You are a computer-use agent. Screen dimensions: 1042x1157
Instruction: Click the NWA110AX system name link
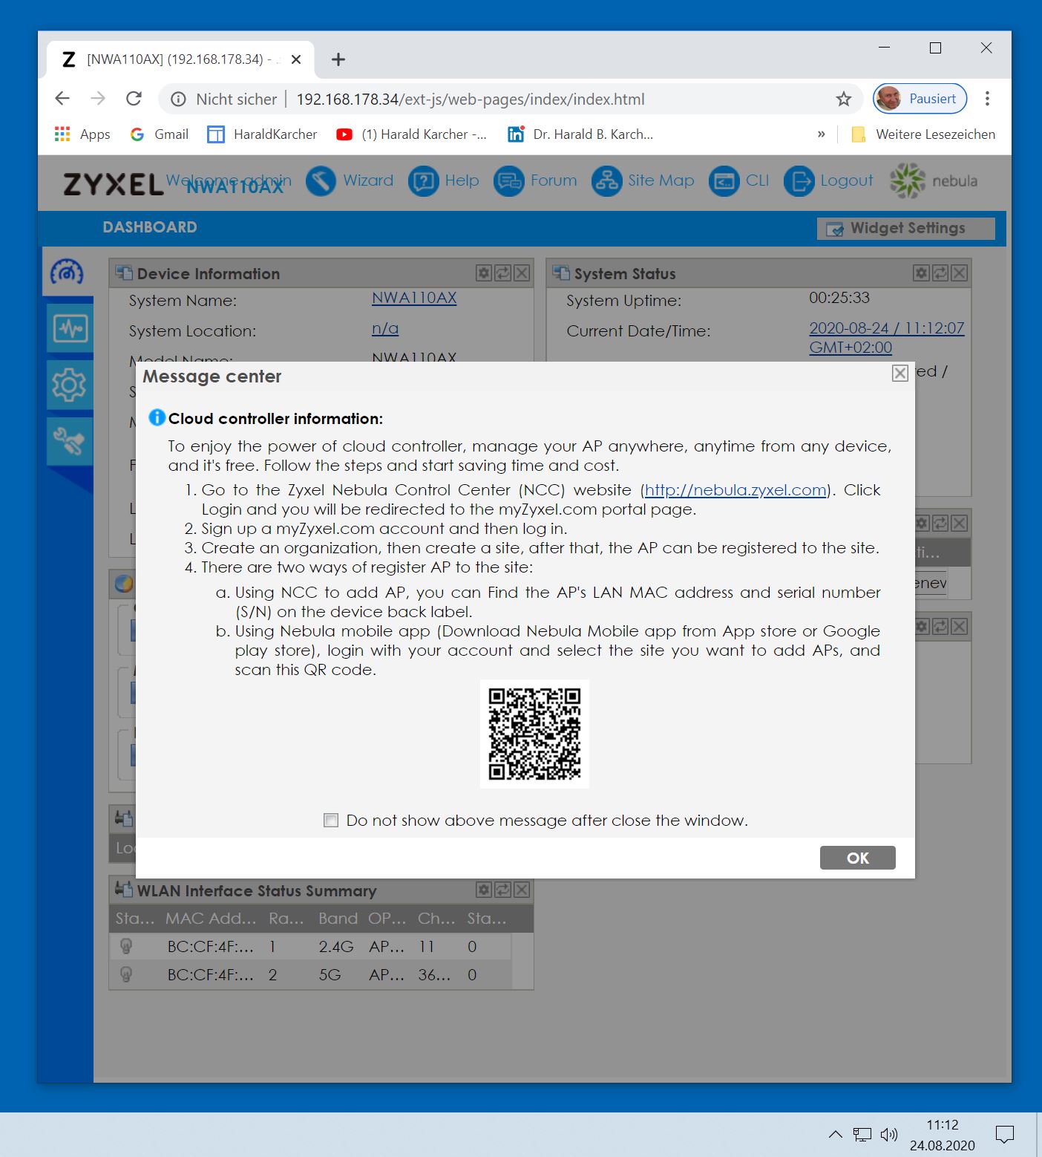click(x=414, y=298)
